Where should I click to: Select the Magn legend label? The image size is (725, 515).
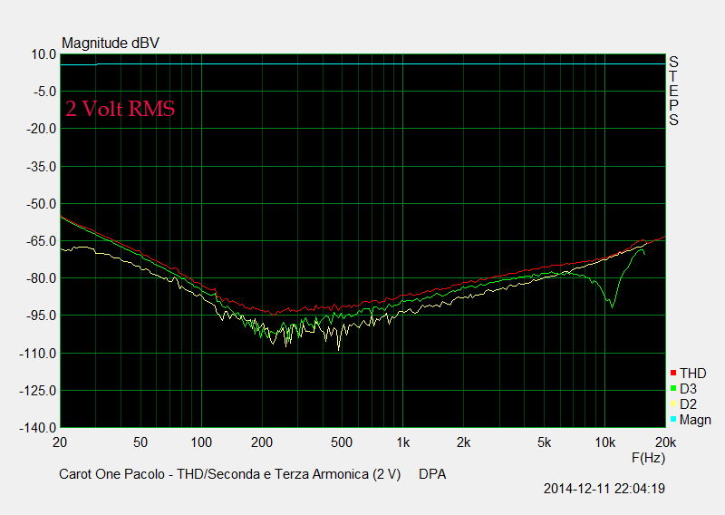695,420
